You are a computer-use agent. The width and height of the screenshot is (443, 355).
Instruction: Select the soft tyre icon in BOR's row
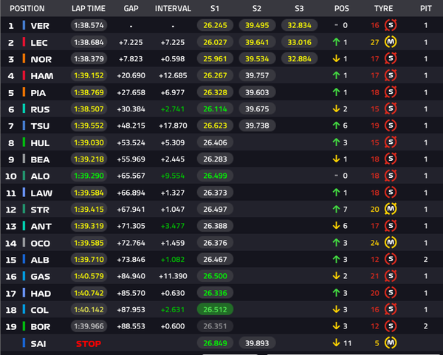[x=390, y=325]
